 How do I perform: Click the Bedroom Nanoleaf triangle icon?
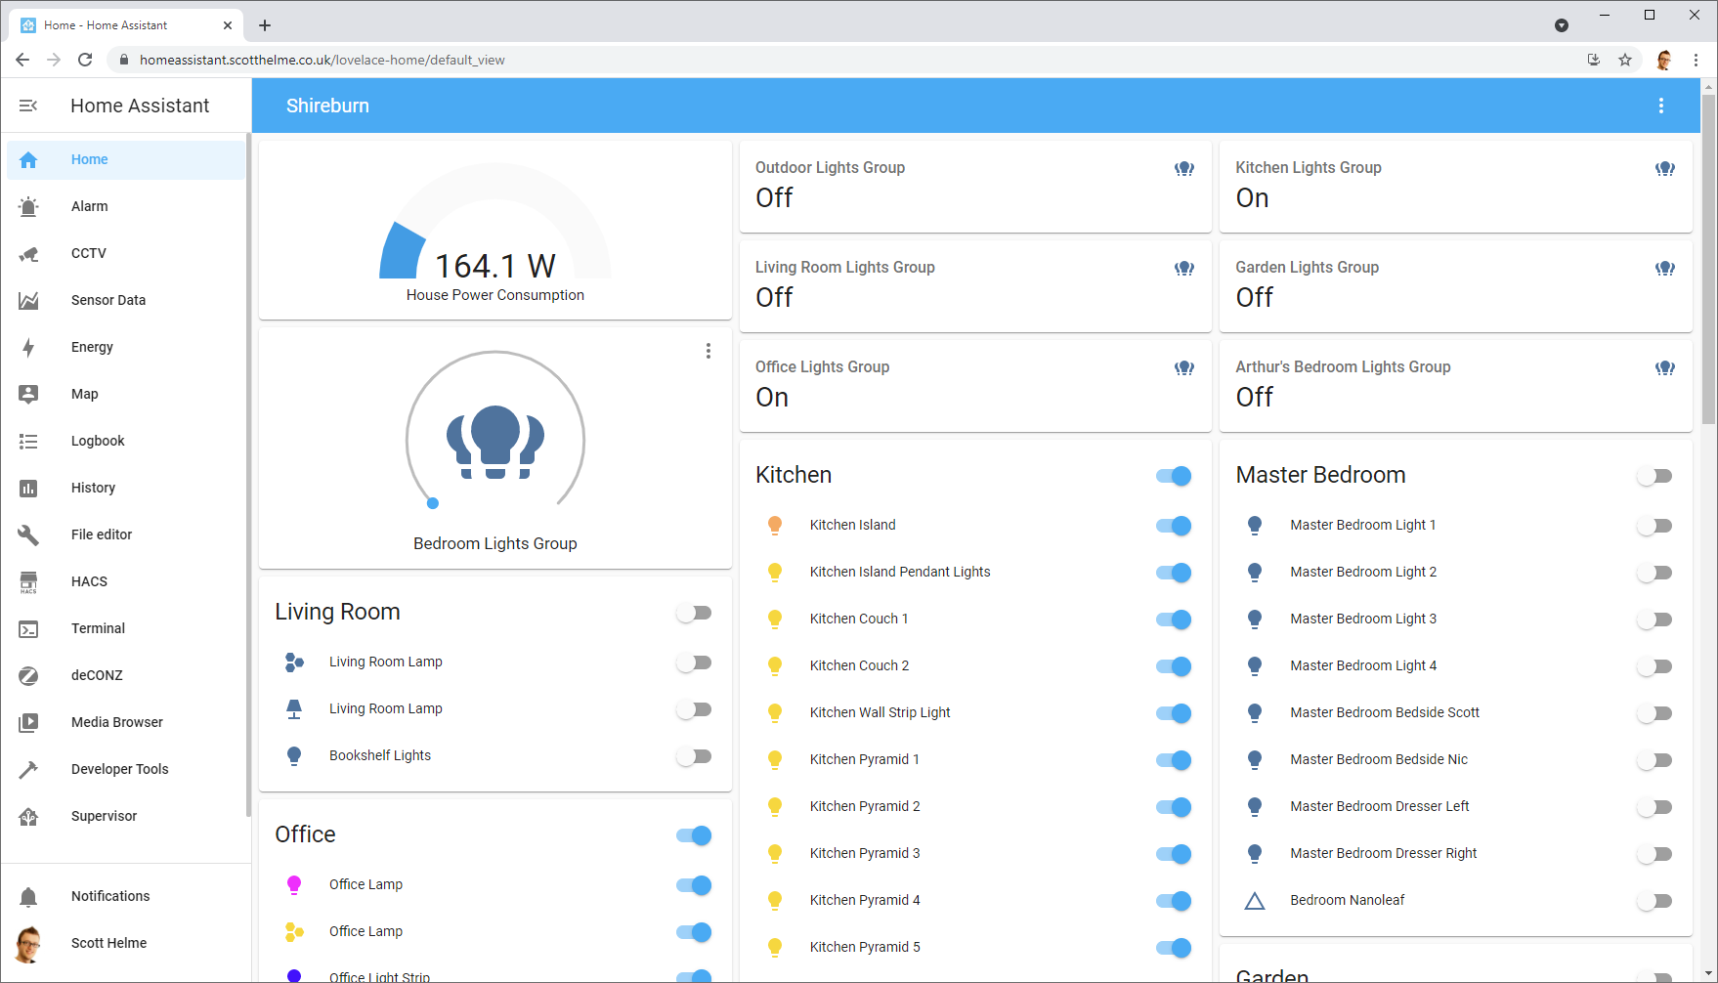click(x=1255, y=900)
